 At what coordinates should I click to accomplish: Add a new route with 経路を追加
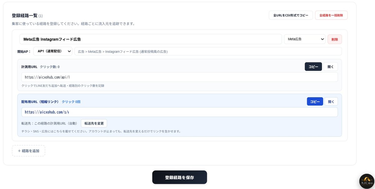[29, 151]
